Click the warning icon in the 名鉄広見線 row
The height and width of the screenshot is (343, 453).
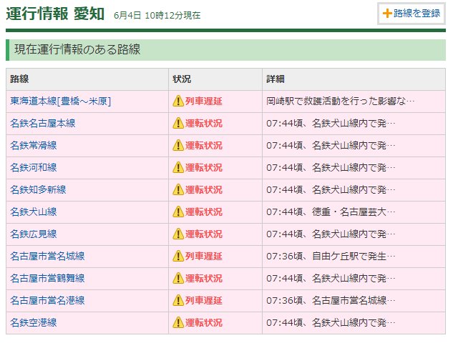point(178,234)
